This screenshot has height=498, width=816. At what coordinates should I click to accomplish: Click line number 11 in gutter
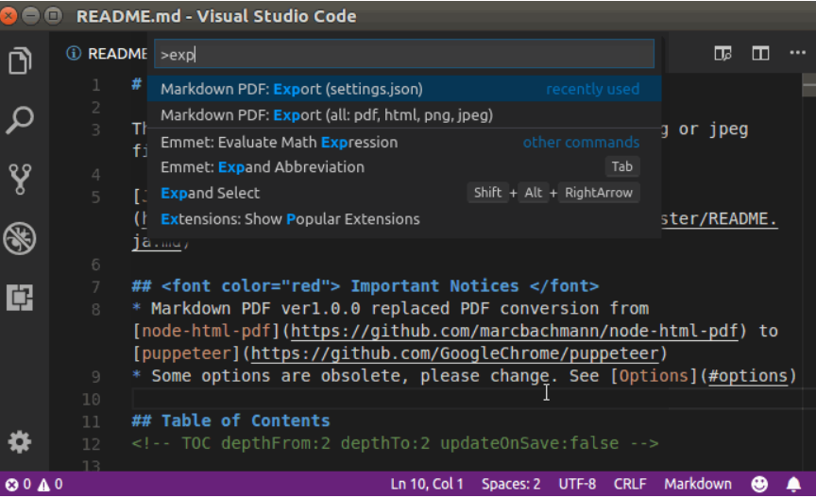(x=91, y=421)
